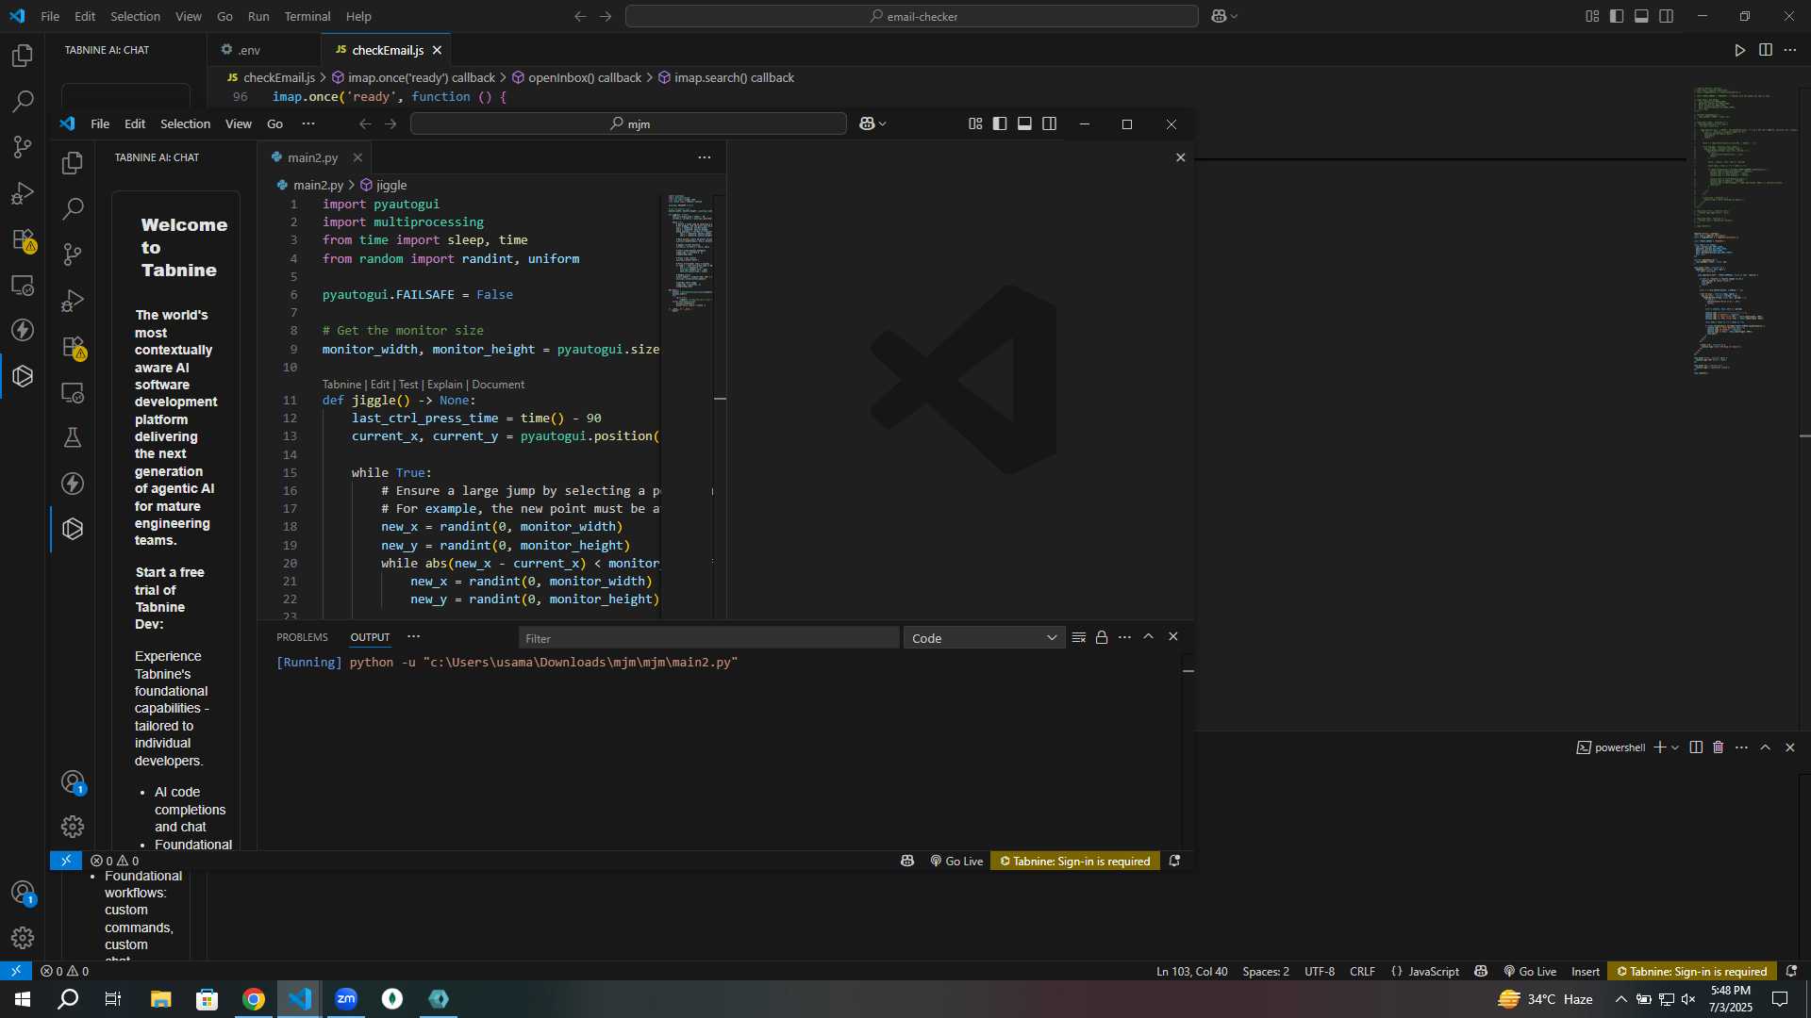The height and width of the screenshot is (1018, 1811).
Task: Open Accounts menu in the mjm window
Action: click(73, 782)
